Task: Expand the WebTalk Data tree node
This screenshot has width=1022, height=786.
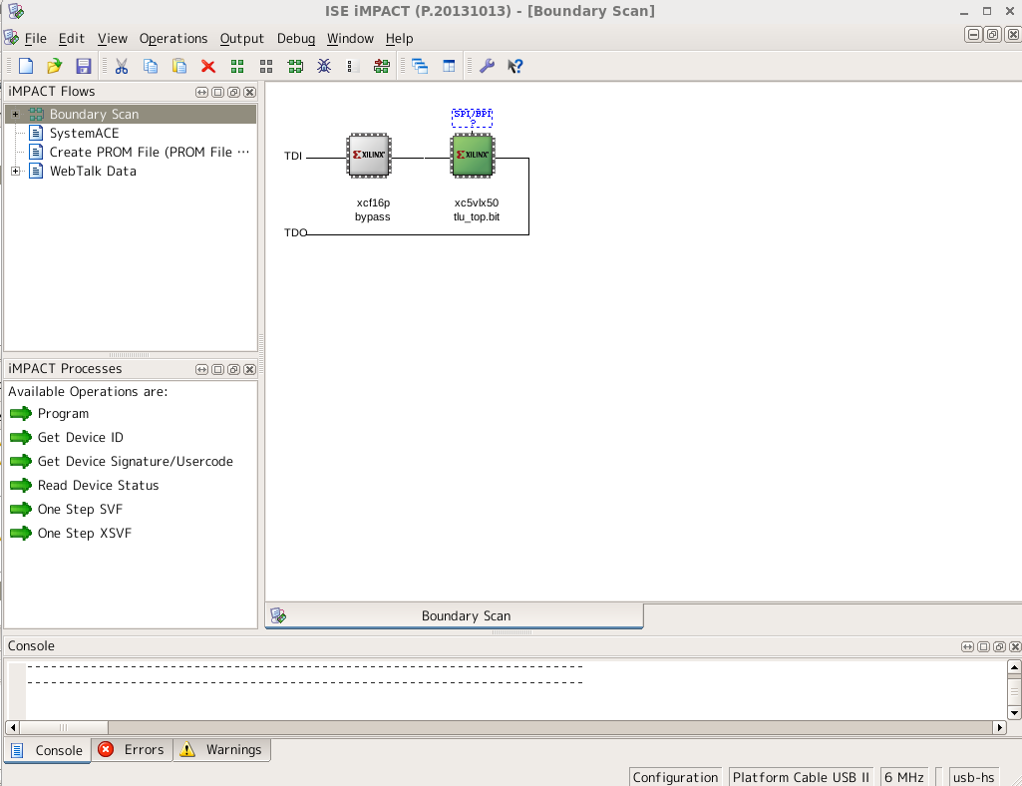Action: coord(16,171)
